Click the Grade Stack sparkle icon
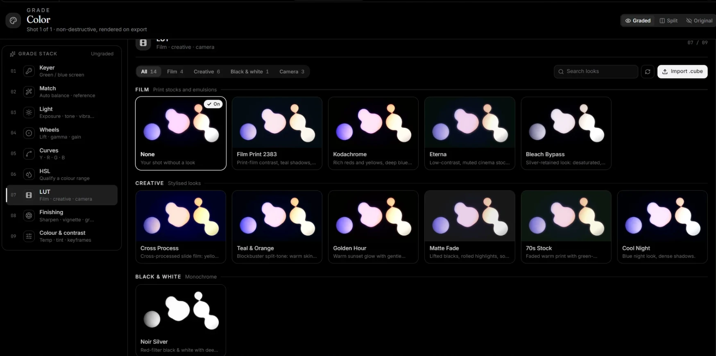 13,54
